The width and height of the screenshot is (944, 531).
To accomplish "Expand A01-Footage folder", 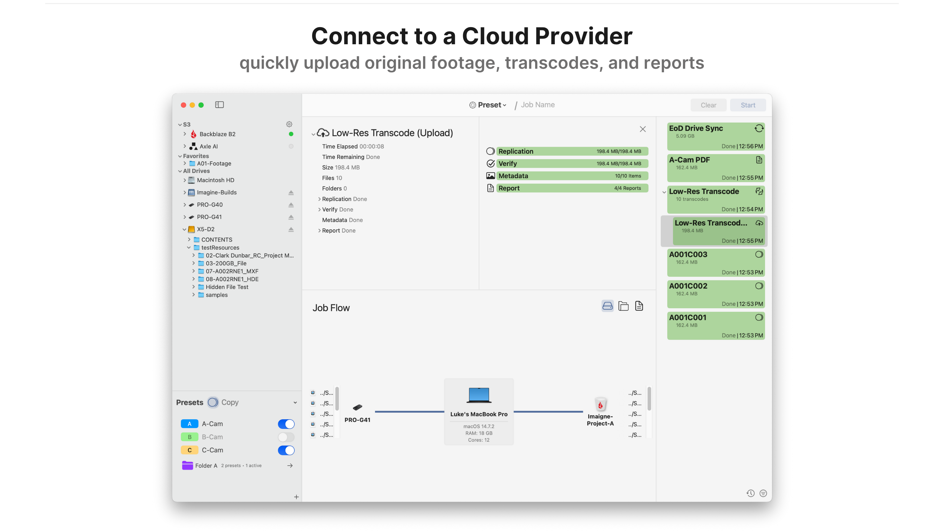I will click(x=185, y=163).
